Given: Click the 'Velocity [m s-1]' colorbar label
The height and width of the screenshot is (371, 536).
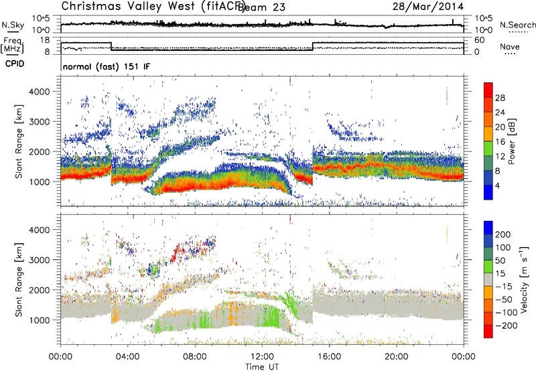Looking at the screenshot, I should pos(524,279).
